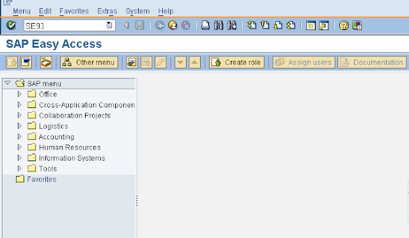
Task: Click the yellow Help question mark icon
Action: (x=344, y=26)
